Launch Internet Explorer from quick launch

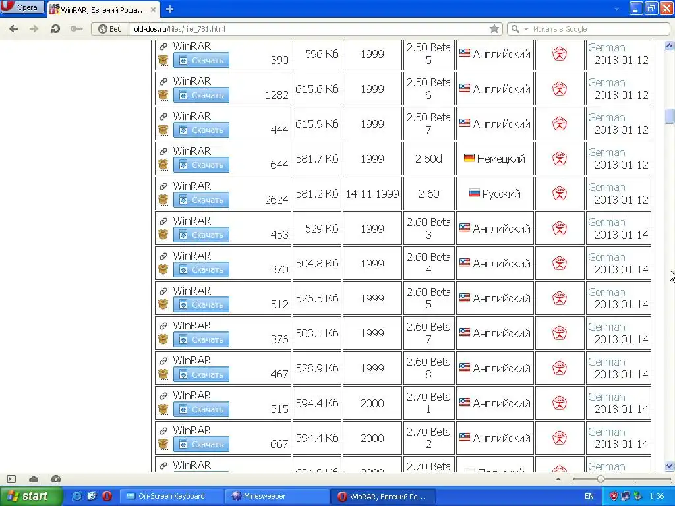76,496
